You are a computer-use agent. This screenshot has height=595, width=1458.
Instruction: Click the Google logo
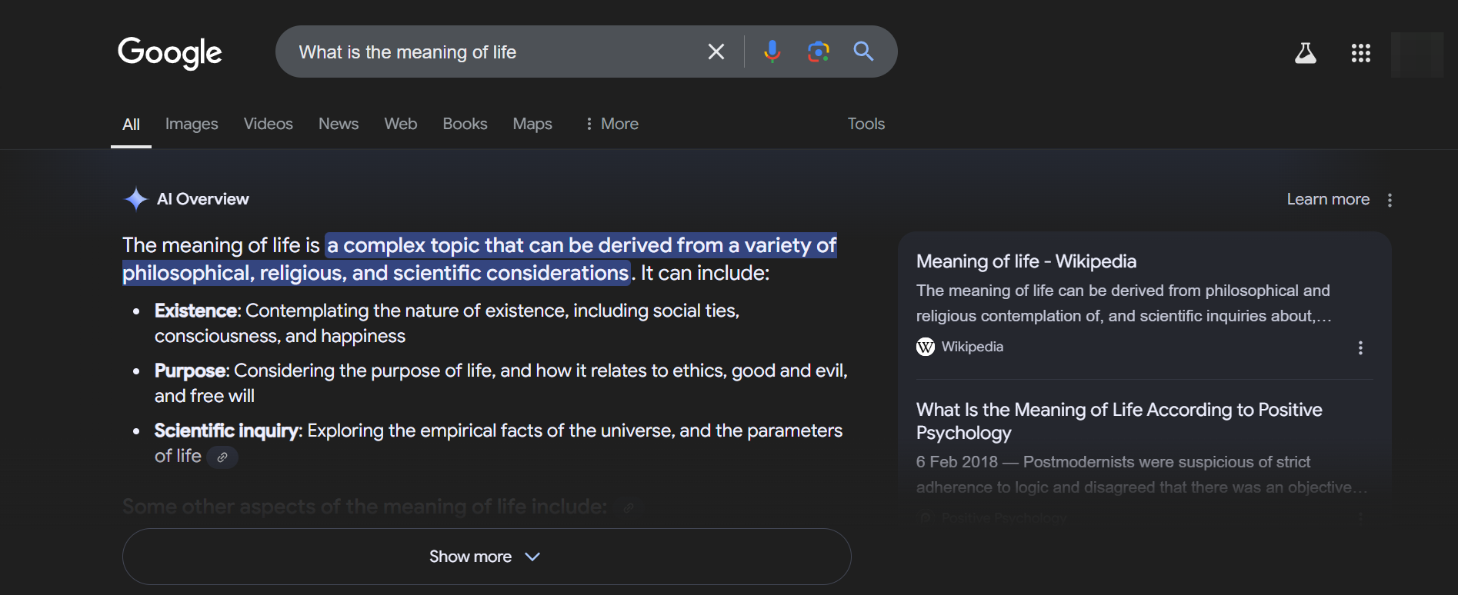(169, 52)
